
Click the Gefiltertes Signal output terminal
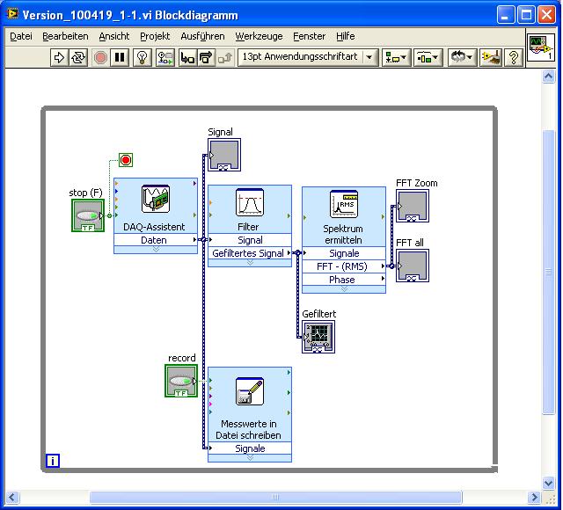250,253
